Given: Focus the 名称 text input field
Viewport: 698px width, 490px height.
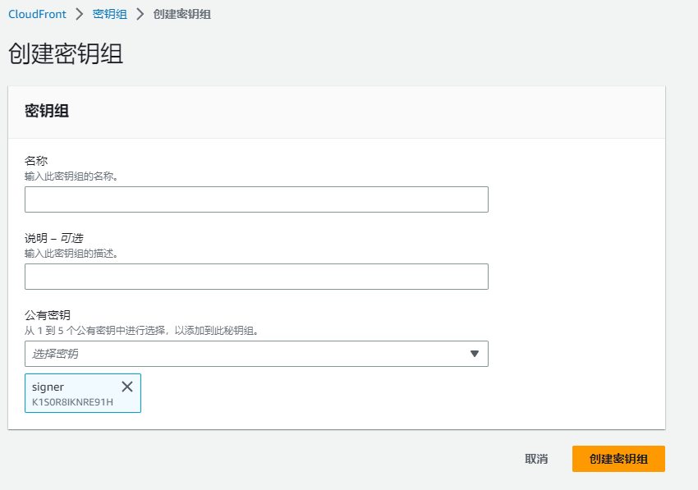Looking at the screenshot, I should point(256,199).
